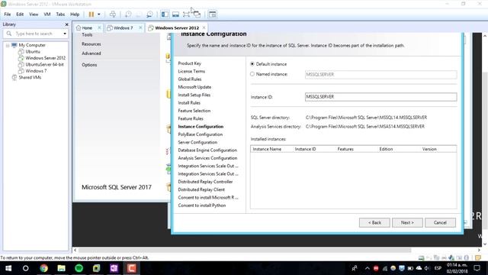This screenshot has width=488, height=275.
Task: Open OneNote from the taskbar
Action: click(114, 268)
